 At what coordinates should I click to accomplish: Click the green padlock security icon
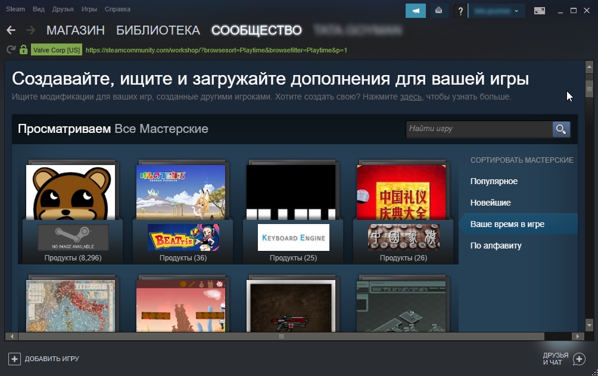[24, 49]
